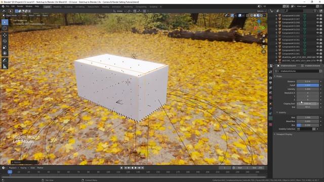
Task: Toggle proportional editing in header
Action: click(x=144, y=11)
